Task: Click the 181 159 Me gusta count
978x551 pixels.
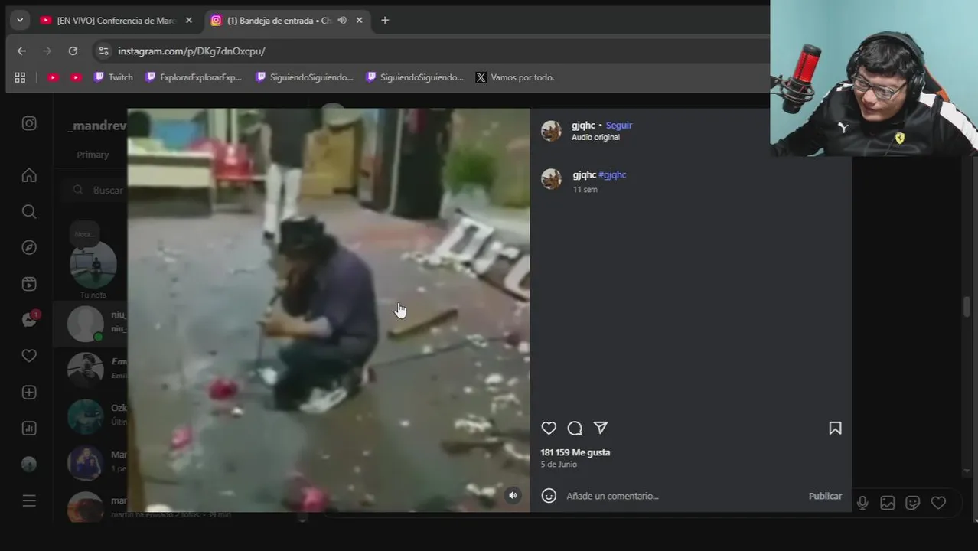Action: [575, 452]
